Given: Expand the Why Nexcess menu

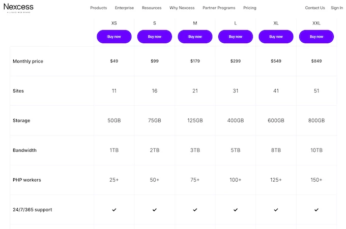Looking at the screenshot, I should 182,8.
